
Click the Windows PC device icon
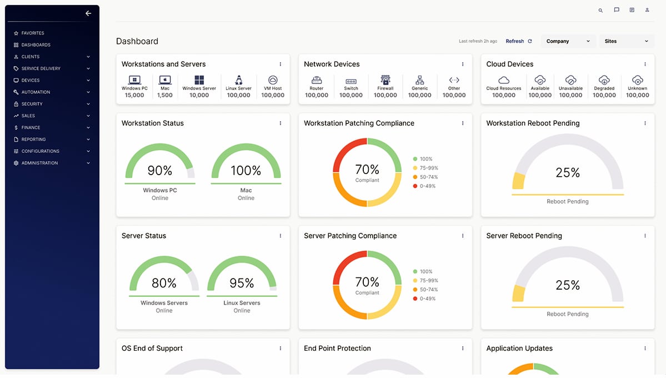tap(134, 80)
